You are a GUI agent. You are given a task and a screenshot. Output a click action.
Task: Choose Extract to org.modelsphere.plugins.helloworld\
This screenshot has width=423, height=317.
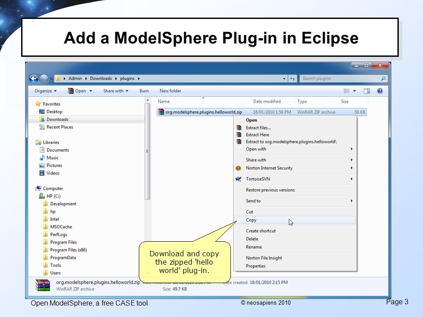coord(295,141)
